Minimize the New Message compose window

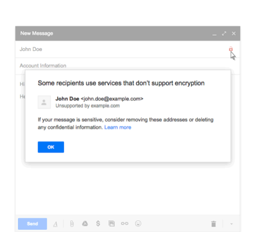(x=214, y=33)
